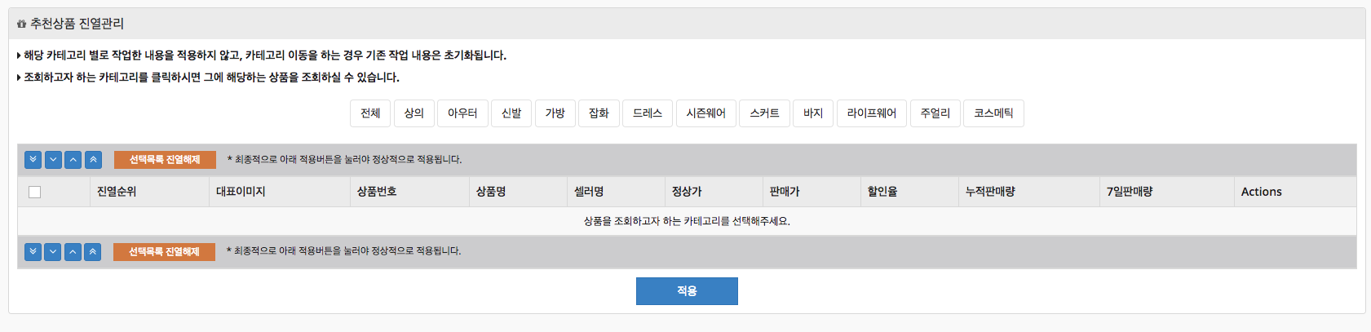Click bottom move-down single arrow icon
Screen dimensions: 1371x332
pos(53,252)
